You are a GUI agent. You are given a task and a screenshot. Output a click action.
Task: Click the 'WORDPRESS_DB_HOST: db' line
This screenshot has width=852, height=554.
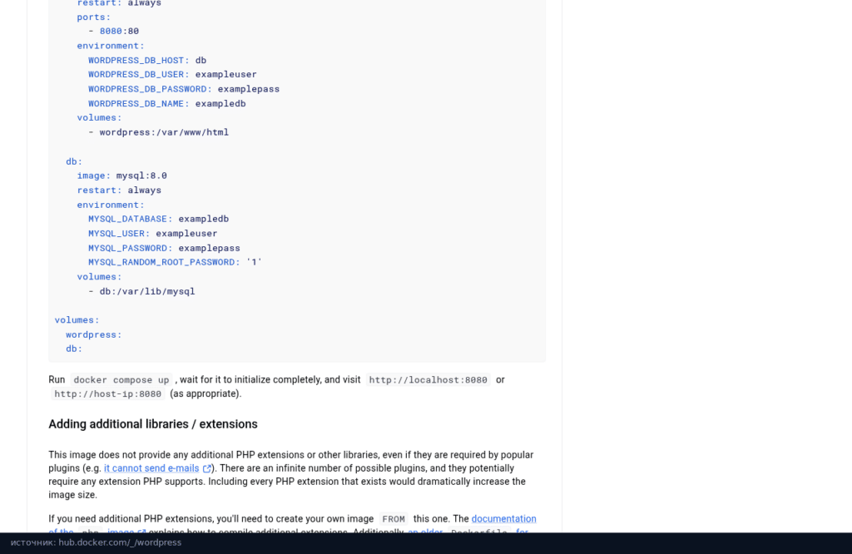pos(147,60)
